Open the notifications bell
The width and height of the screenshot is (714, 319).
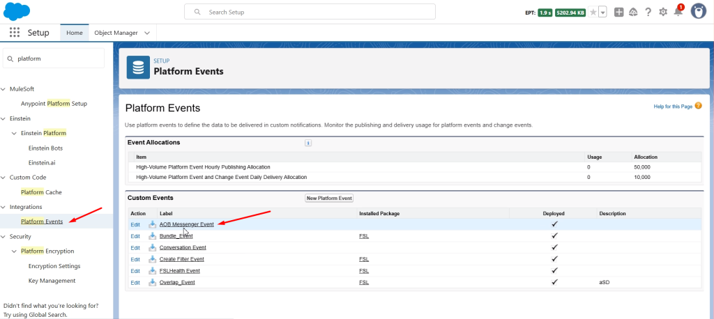pyautogui.click(x=678, y=13)
